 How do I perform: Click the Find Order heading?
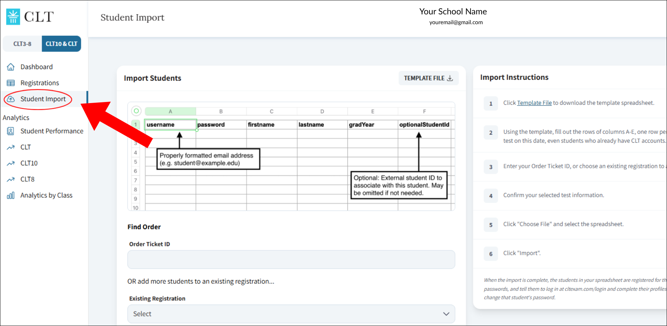[144, 227]
